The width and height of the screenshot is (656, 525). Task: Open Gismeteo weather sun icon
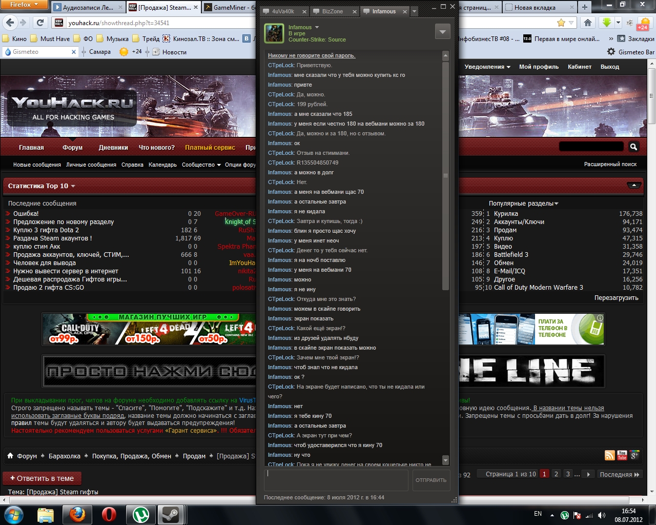tap(124, 52)
